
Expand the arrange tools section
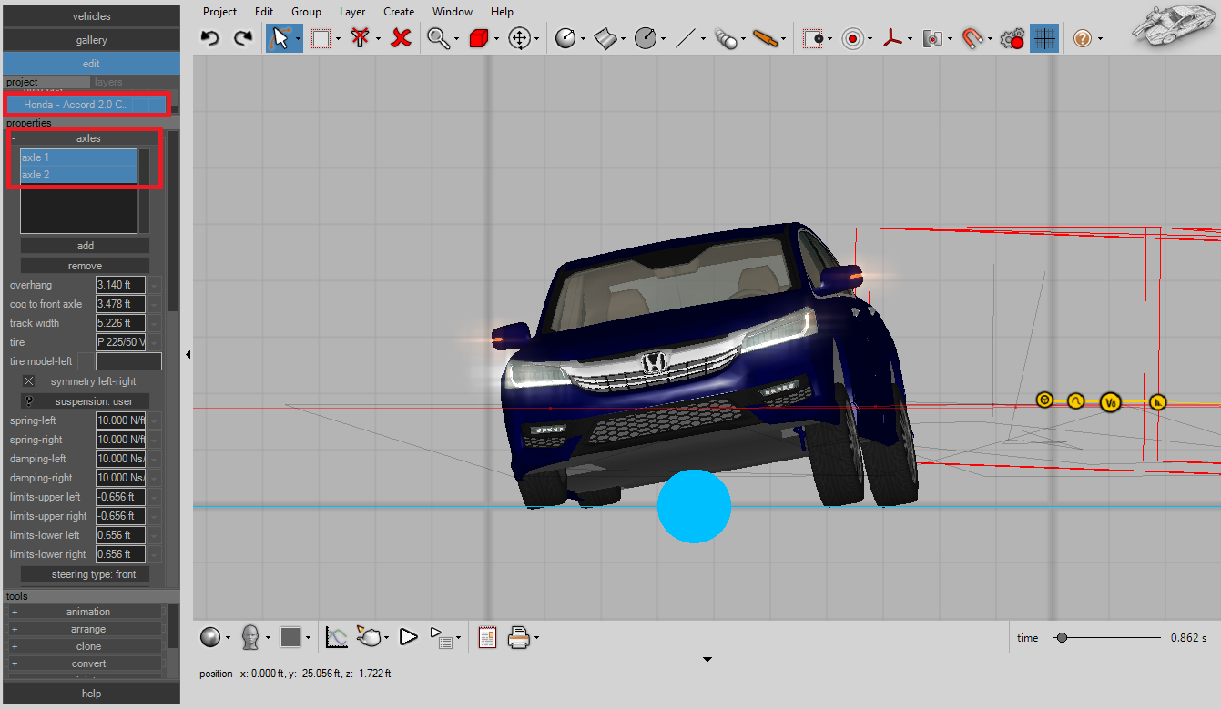coord(15,629)
